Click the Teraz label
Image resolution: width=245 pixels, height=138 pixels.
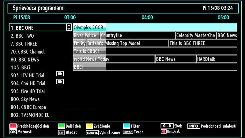click(x=139, y=132)
